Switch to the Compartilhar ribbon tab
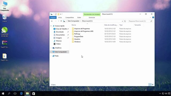Viewport: 171px width, 96px height. click(x=69, y=18)
